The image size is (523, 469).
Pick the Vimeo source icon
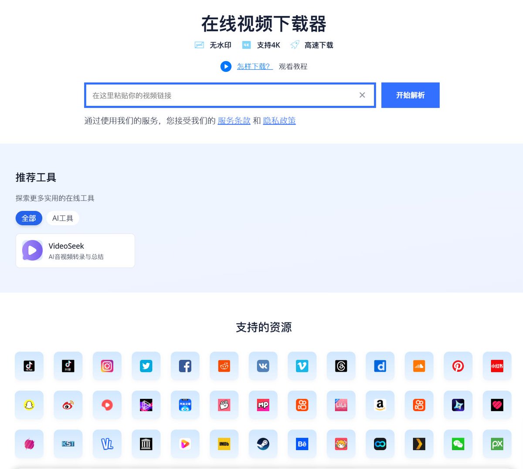pos(302,366)
